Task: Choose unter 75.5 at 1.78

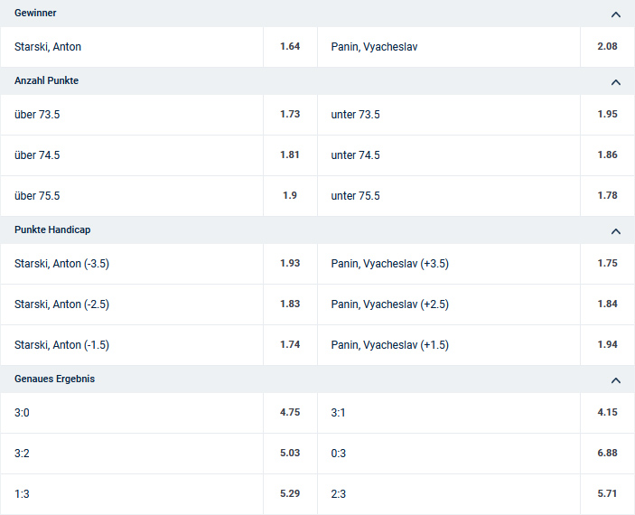Action: coord(607,196)
